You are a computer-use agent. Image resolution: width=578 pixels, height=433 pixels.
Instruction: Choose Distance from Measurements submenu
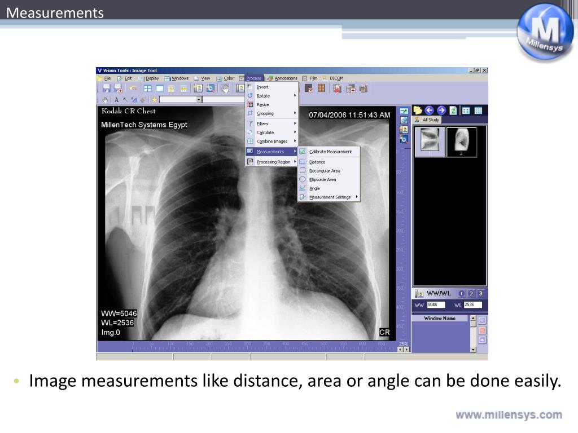tap(329, 162)
